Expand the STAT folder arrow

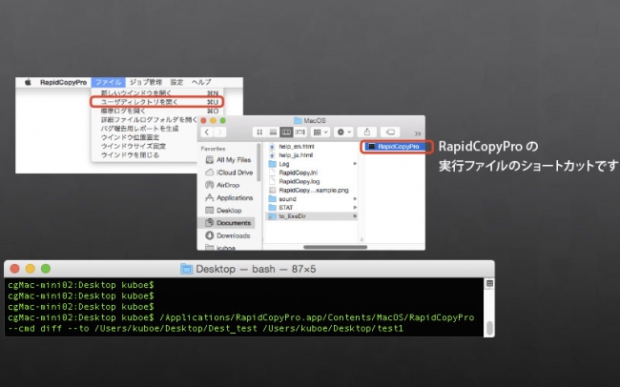(x=355, y=208)
